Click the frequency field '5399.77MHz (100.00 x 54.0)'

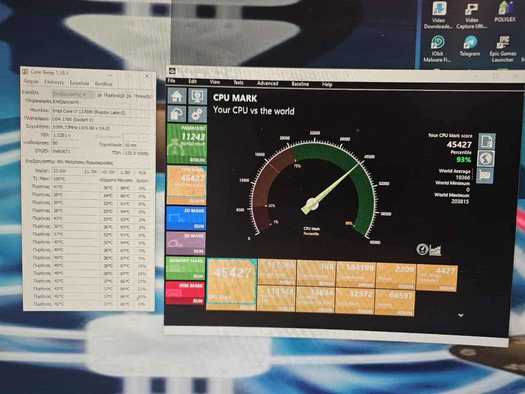[101, 128]
